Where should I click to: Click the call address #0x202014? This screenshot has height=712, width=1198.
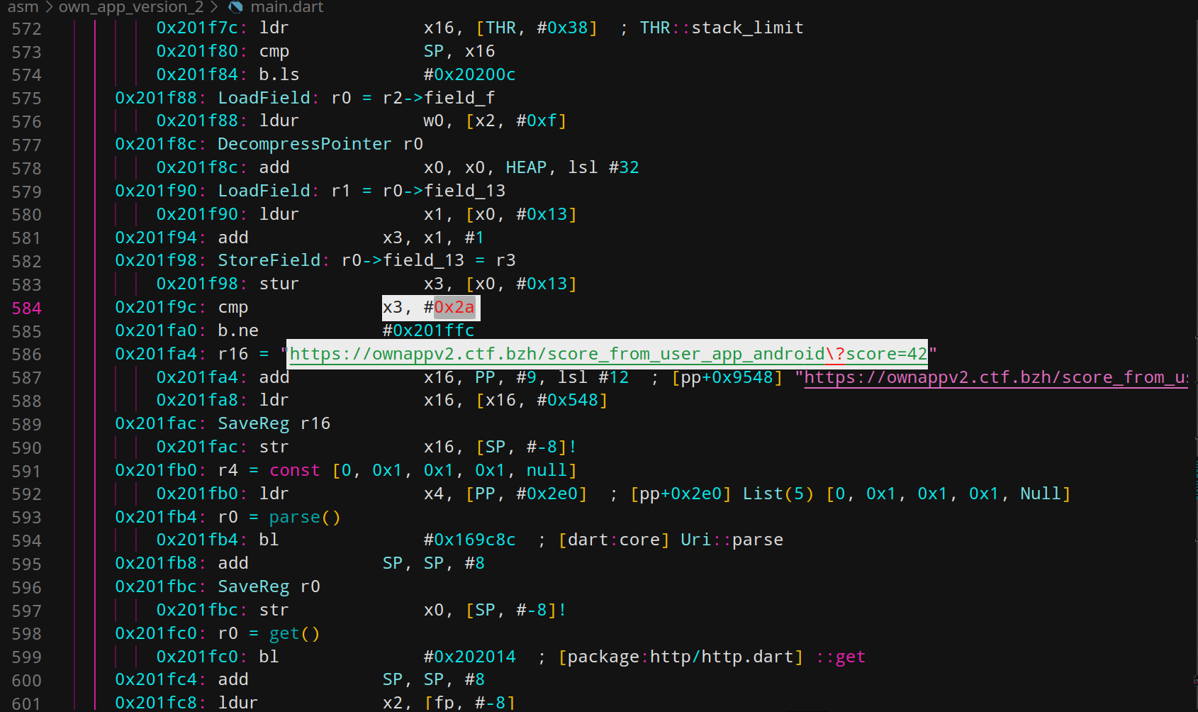pyautogui.click(x=469, y=657)
